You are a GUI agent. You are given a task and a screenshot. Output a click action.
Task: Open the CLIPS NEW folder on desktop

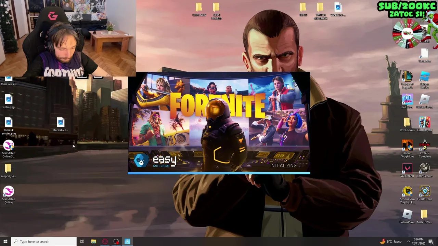point(199,10)
